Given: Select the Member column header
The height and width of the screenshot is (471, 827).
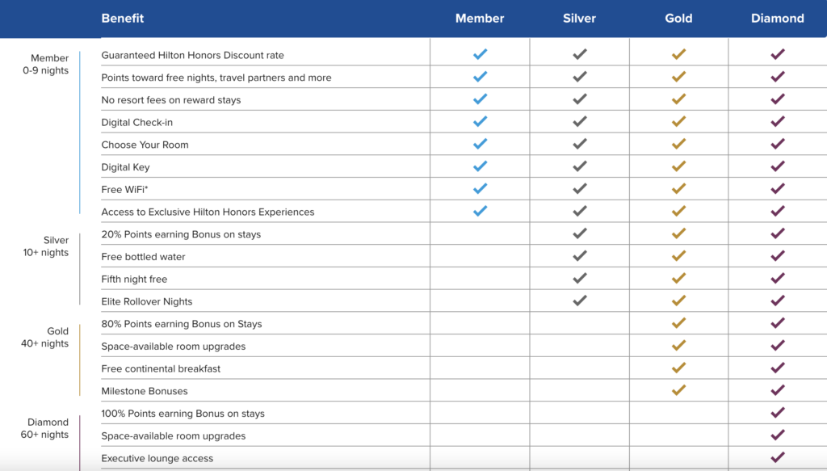Looking at the screenshot, I should [x=480, y=19].
